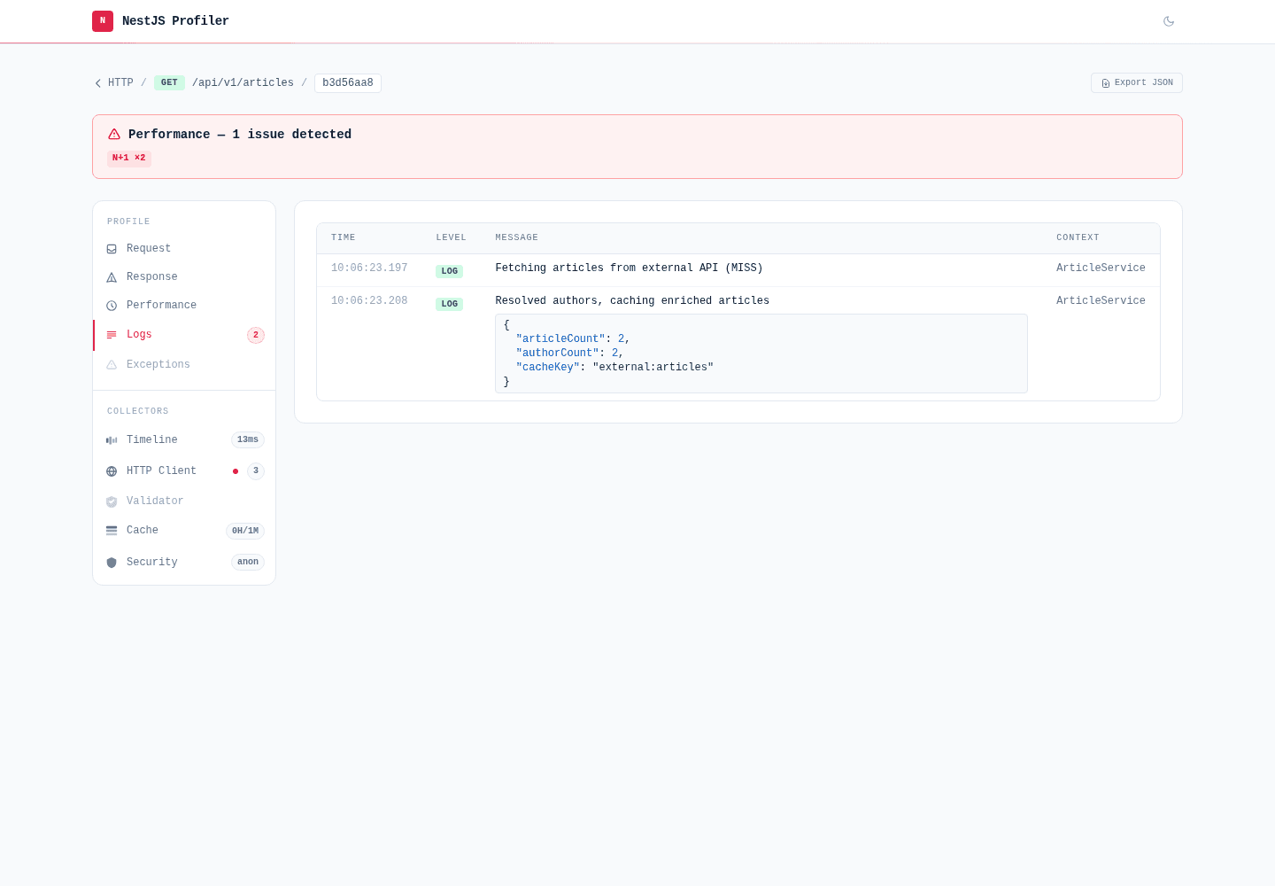Open the Security collector
Viewport: 1275px width, 886px height.
pyautogui.click(x=184, y=563)
